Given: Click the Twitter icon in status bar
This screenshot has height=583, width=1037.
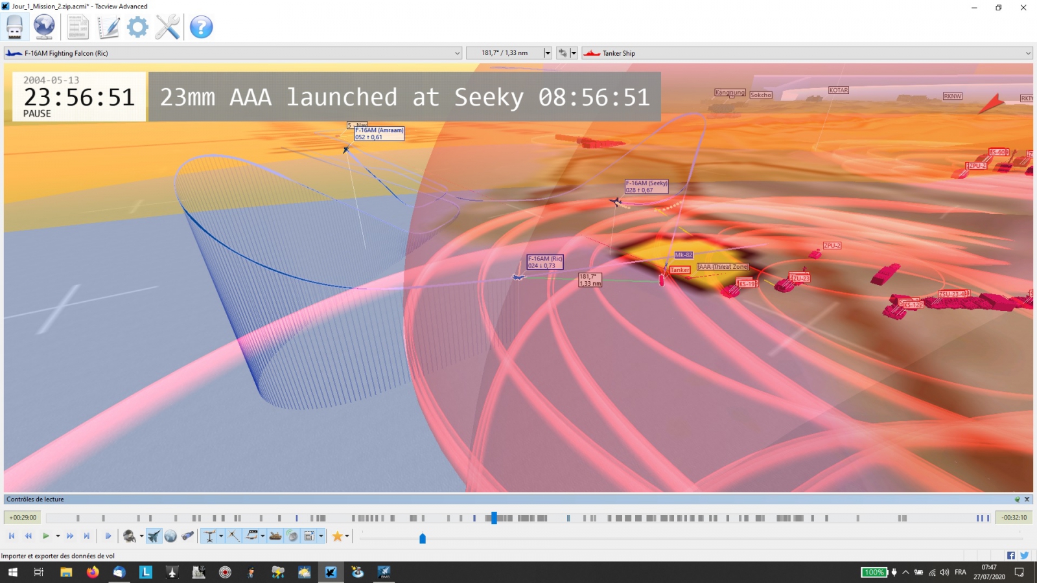Looking at the screenshot, I should 1024,555.
